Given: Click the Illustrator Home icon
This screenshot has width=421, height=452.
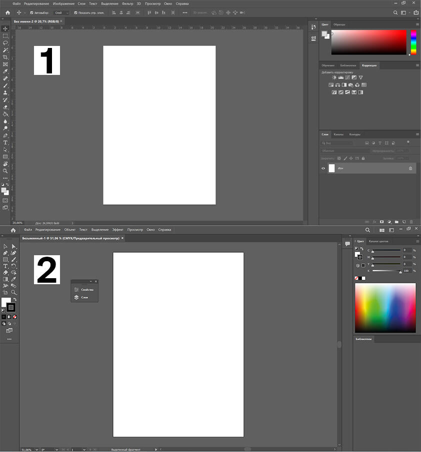Looking at the screenshot, I should (13, 230).
